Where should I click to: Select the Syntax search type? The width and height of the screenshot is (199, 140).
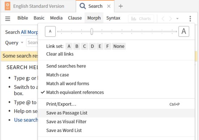point(113,18)
